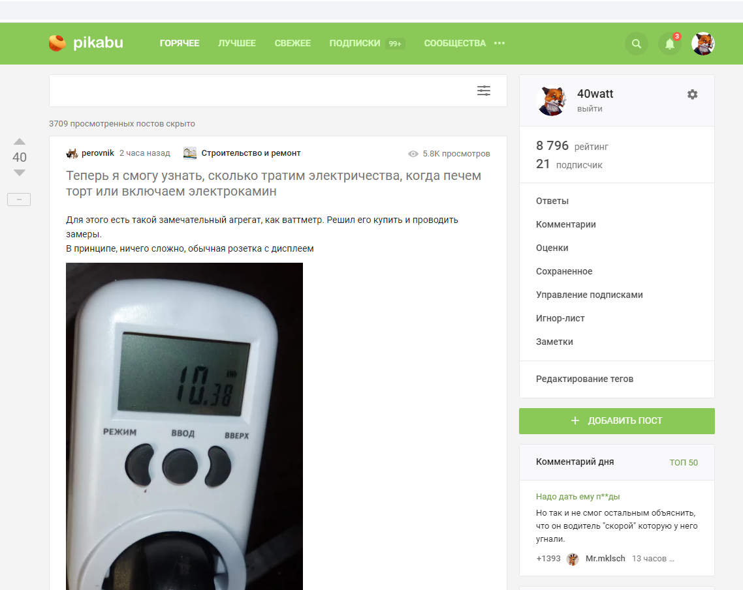Open feed filter settings sliders icon
The height and width of the screenshot is (590, 743).
(x=483, y=91)
